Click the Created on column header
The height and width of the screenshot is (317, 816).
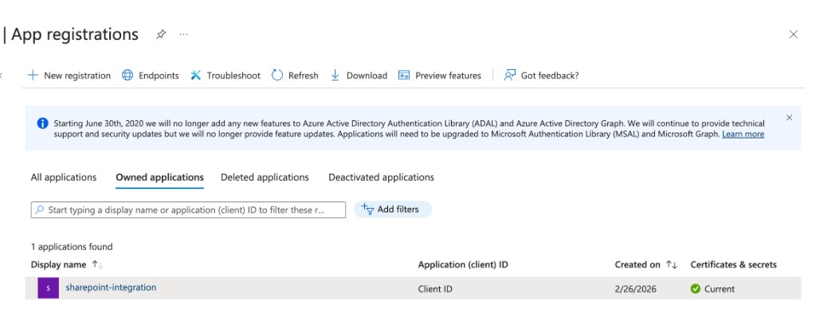pyautogui.click(x=637, y=264)
